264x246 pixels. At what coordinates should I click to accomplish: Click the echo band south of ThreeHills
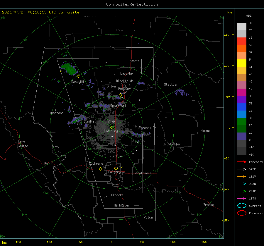pyautogui.click(x=141, y=134)
